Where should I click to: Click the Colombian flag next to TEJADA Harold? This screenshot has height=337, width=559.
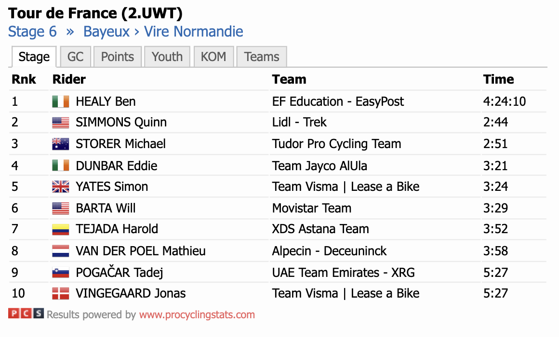click(61, 229)
